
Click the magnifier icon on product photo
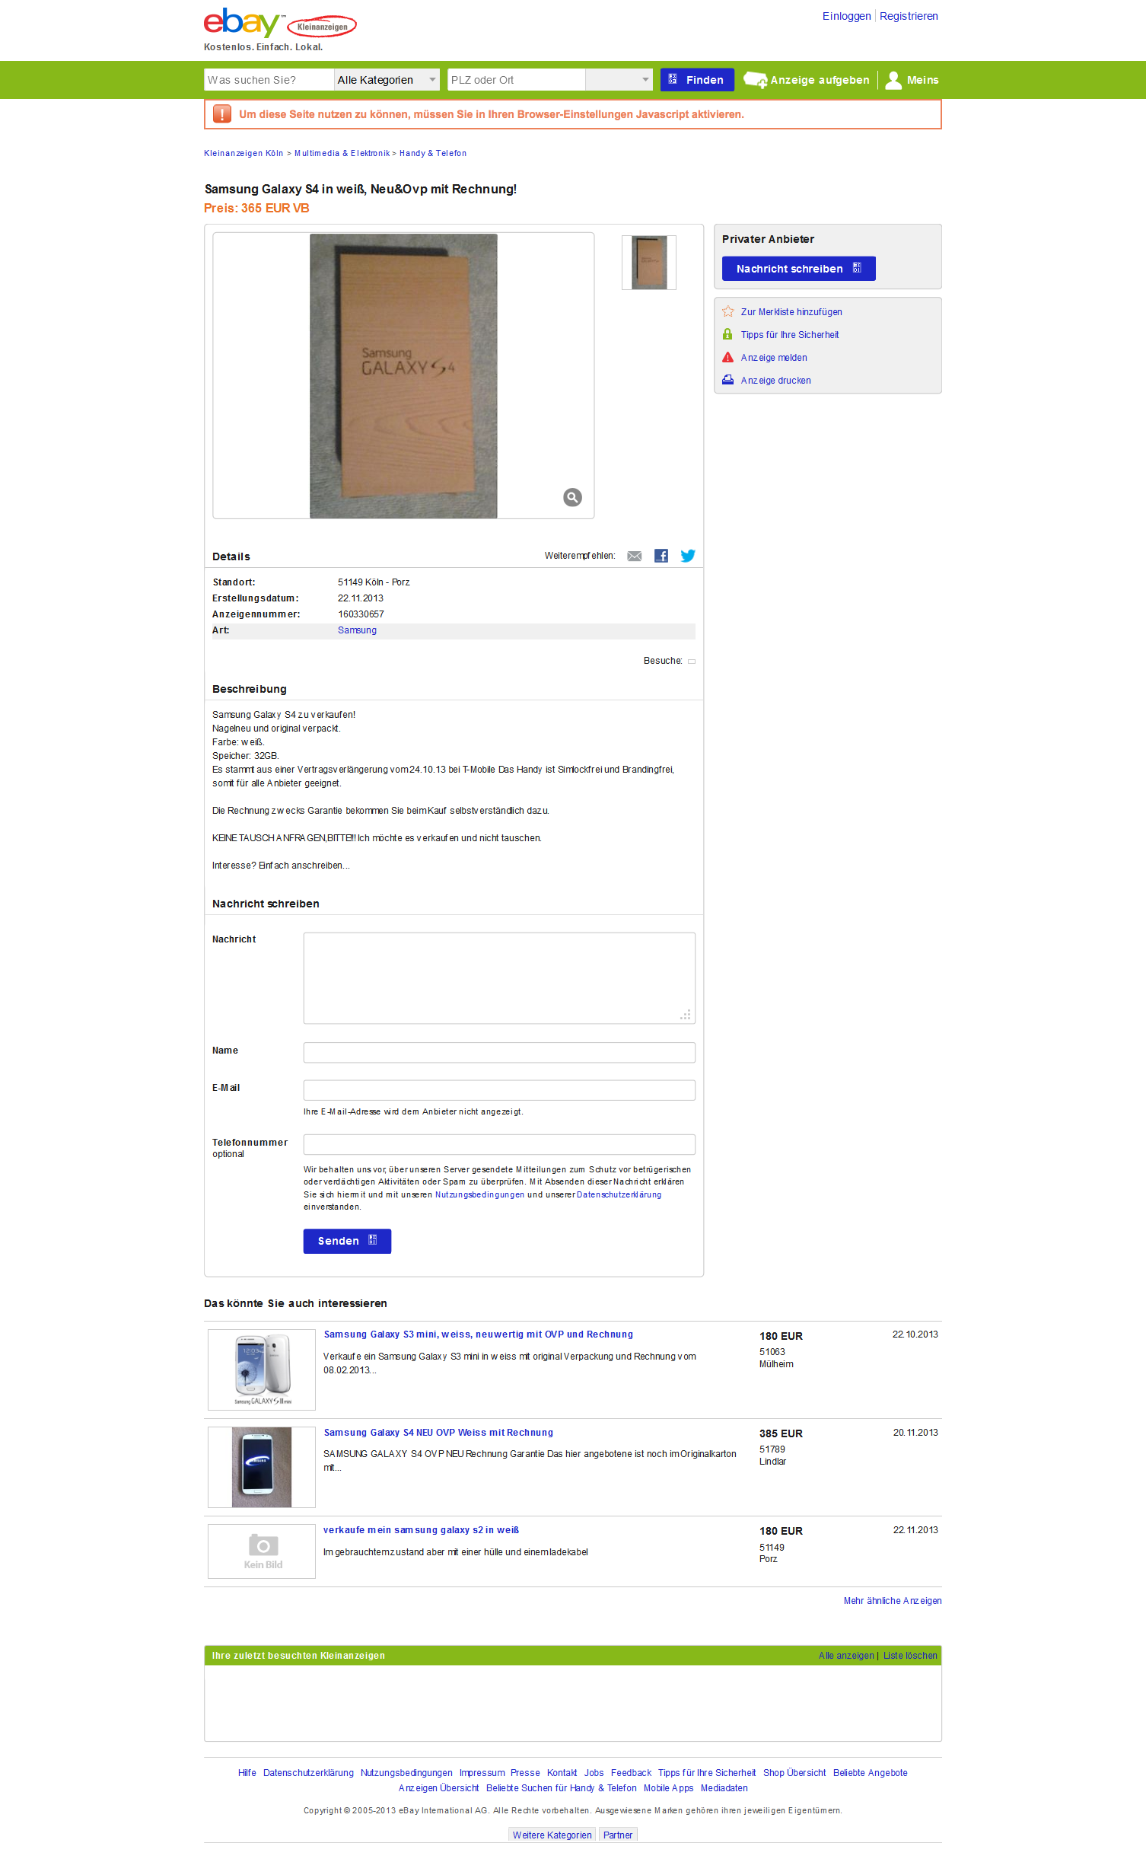point(572,497)
